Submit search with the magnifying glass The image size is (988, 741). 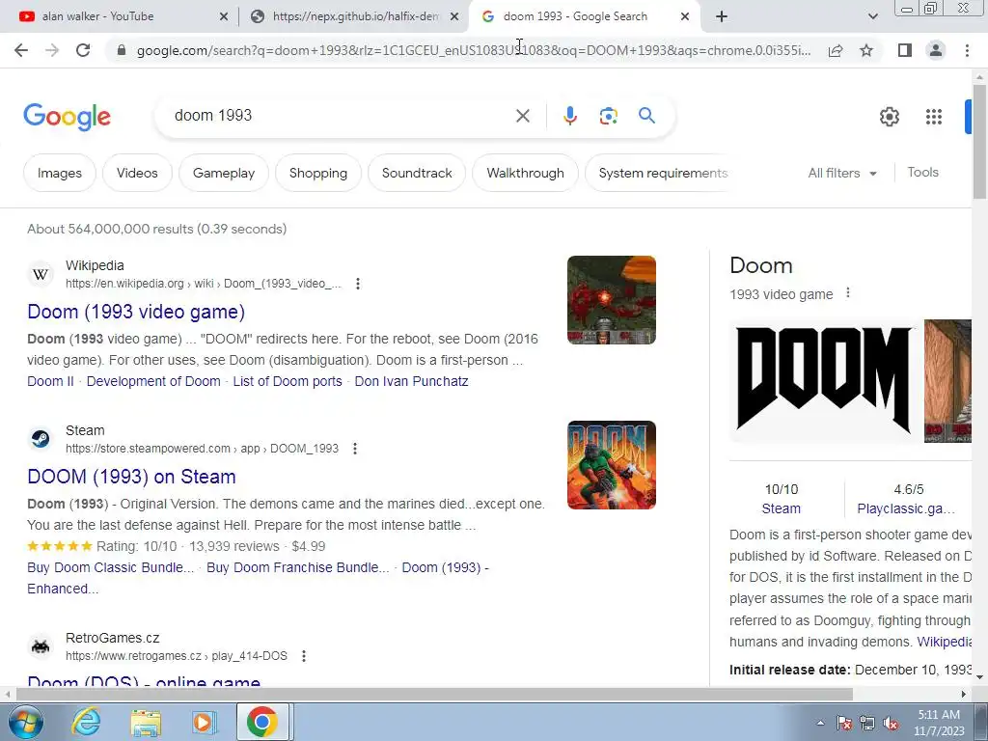point(646,116)
